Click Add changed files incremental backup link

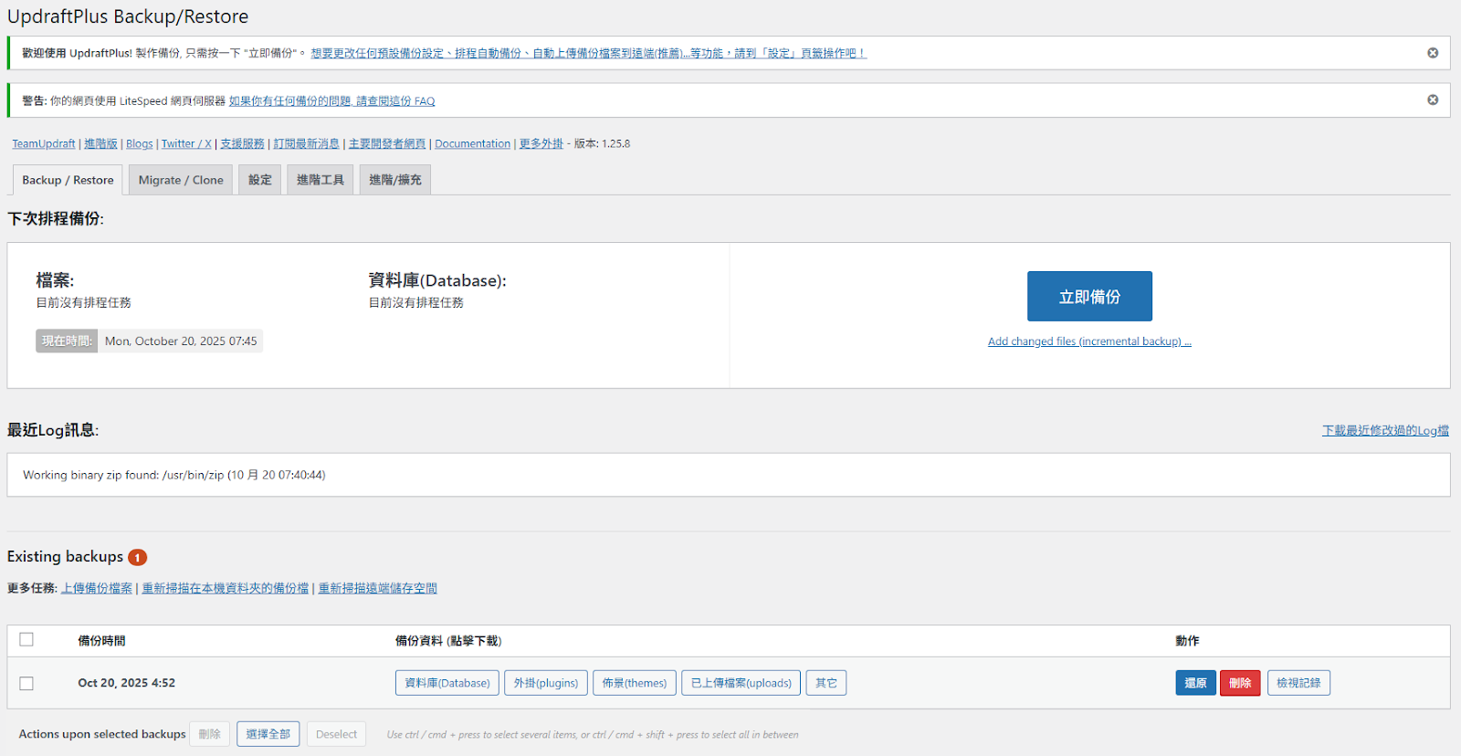pyautogui.click(x=1089, y=341)
